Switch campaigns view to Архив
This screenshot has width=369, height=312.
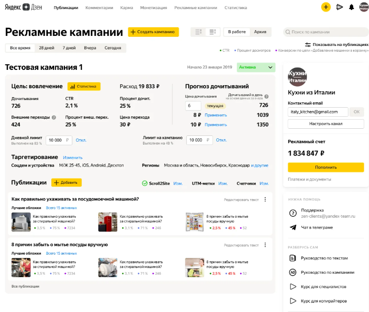[260, 32]
